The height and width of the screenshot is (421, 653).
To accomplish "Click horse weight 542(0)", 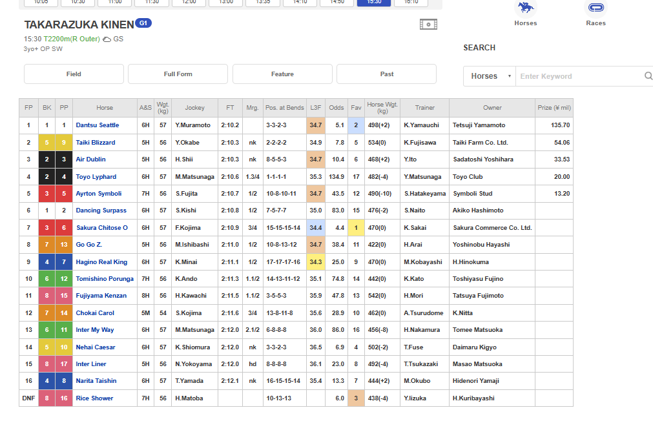I will coord(377,295).
